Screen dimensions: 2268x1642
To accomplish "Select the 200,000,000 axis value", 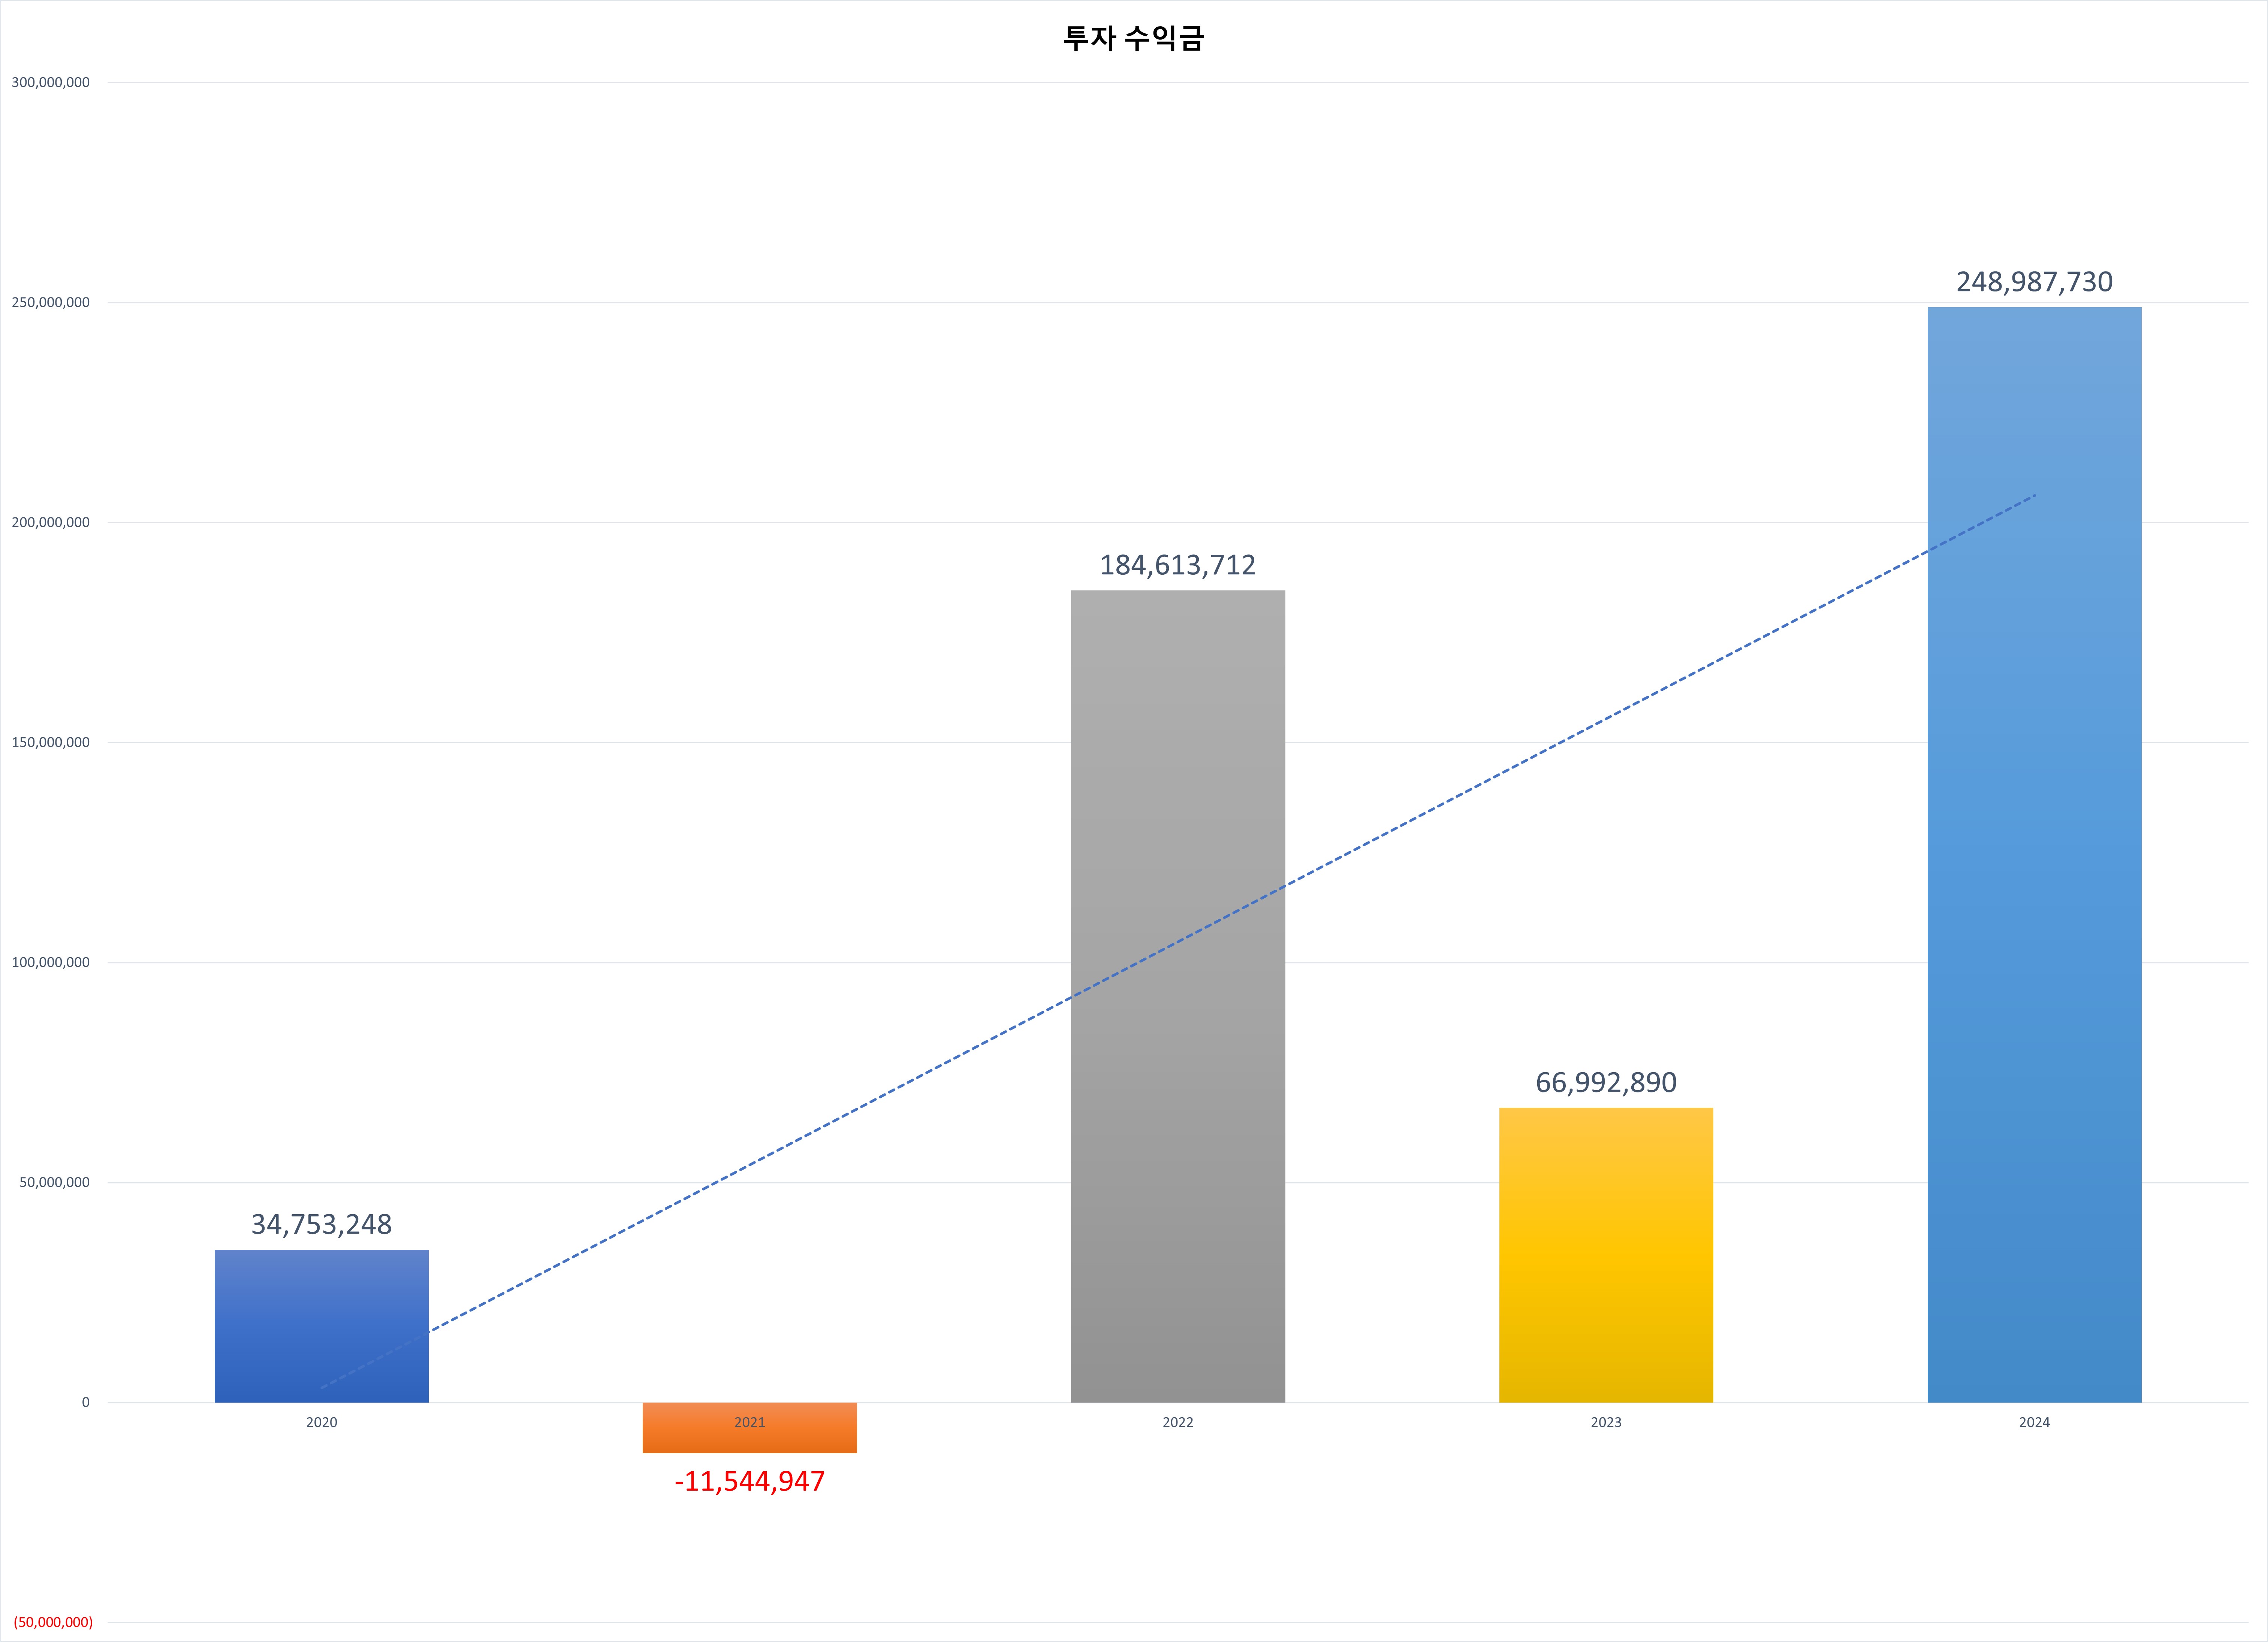I will (x=50, y=523).
